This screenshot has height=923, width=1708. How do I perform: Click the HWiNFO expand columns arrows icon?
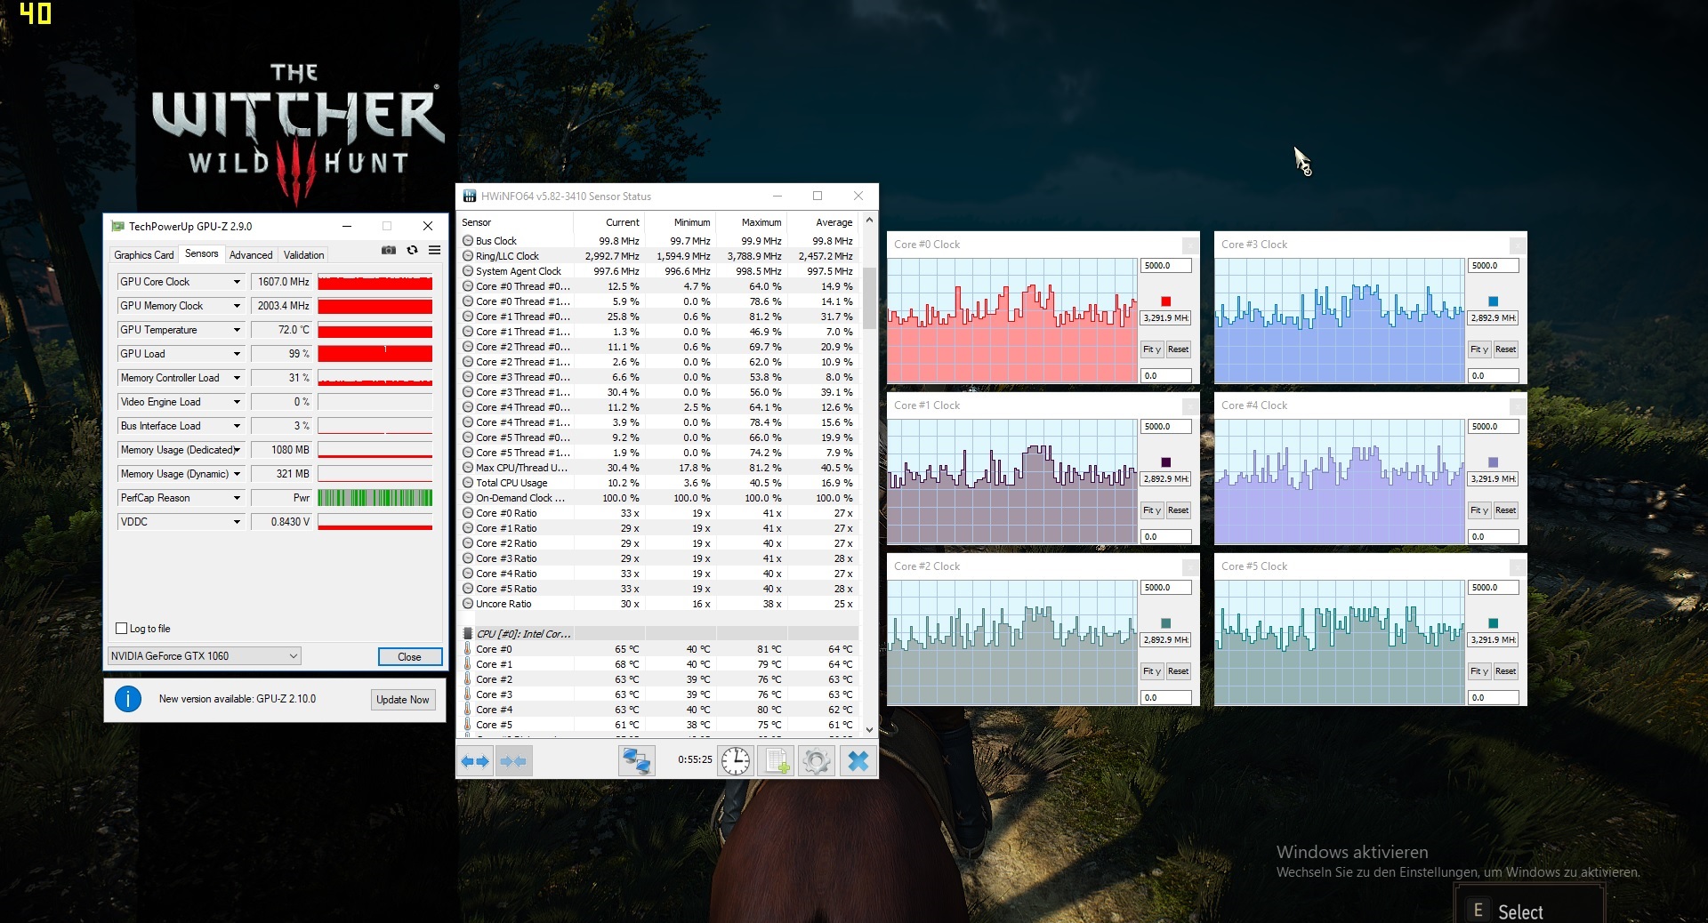475,761
